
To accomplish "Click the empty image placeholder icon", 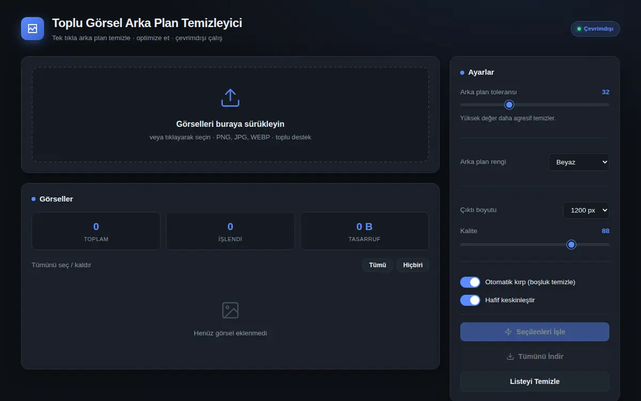I will 230,310.
